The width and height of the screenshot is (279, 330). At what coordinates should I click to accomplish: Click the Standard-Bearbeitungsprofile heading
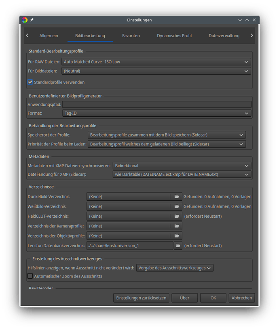pyautogui.click(x=56, y=51)
